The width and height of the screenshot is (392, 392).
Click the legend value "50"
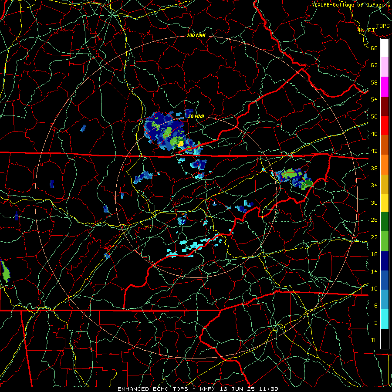[374, 117]
